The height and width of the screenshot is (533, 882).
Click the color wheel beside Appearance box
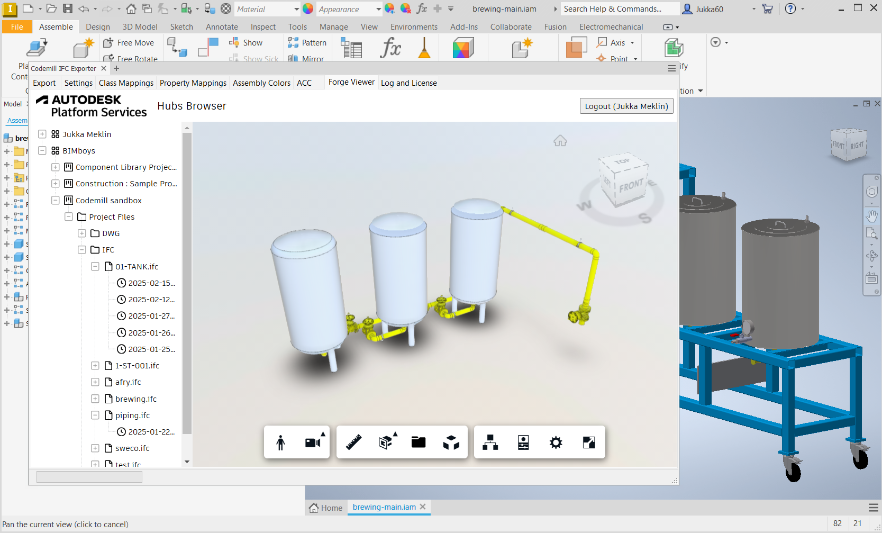pos(308,9)
